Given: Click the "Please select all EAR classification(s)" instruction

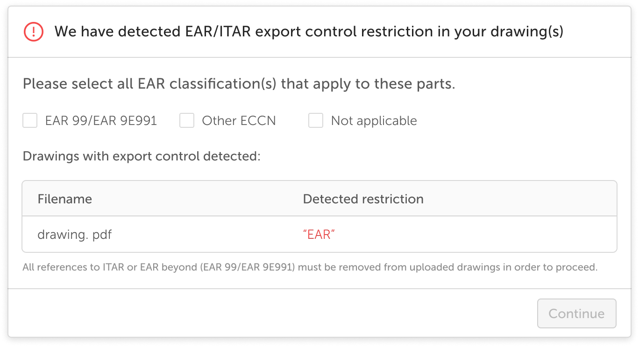Looking at the screenshot, I should click(x=239, y=84).
